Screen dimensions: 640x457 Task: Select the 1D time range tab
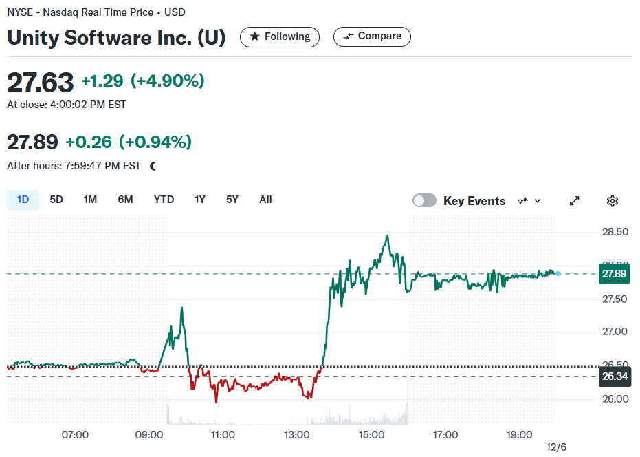click(x=23, y=200)
